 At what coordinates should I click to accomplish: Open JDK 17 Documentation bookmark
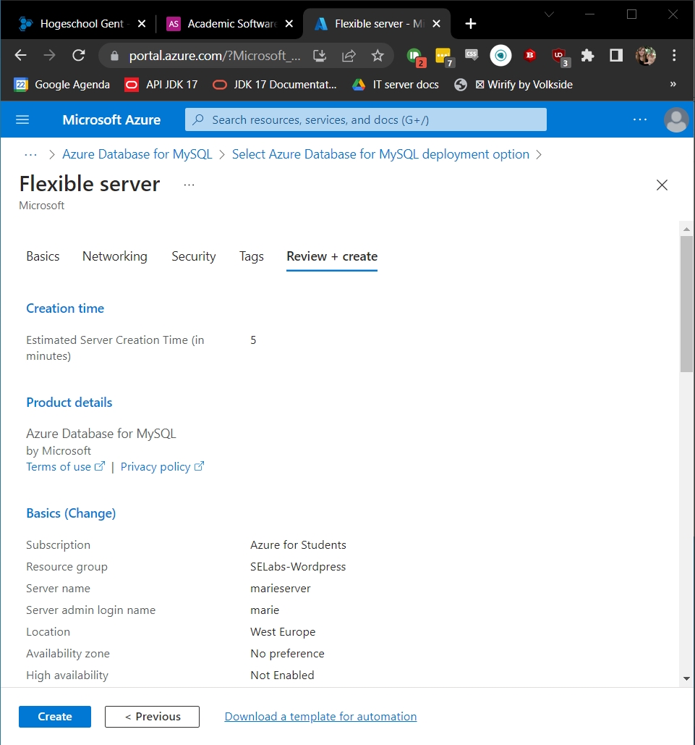tap(274, 85)
